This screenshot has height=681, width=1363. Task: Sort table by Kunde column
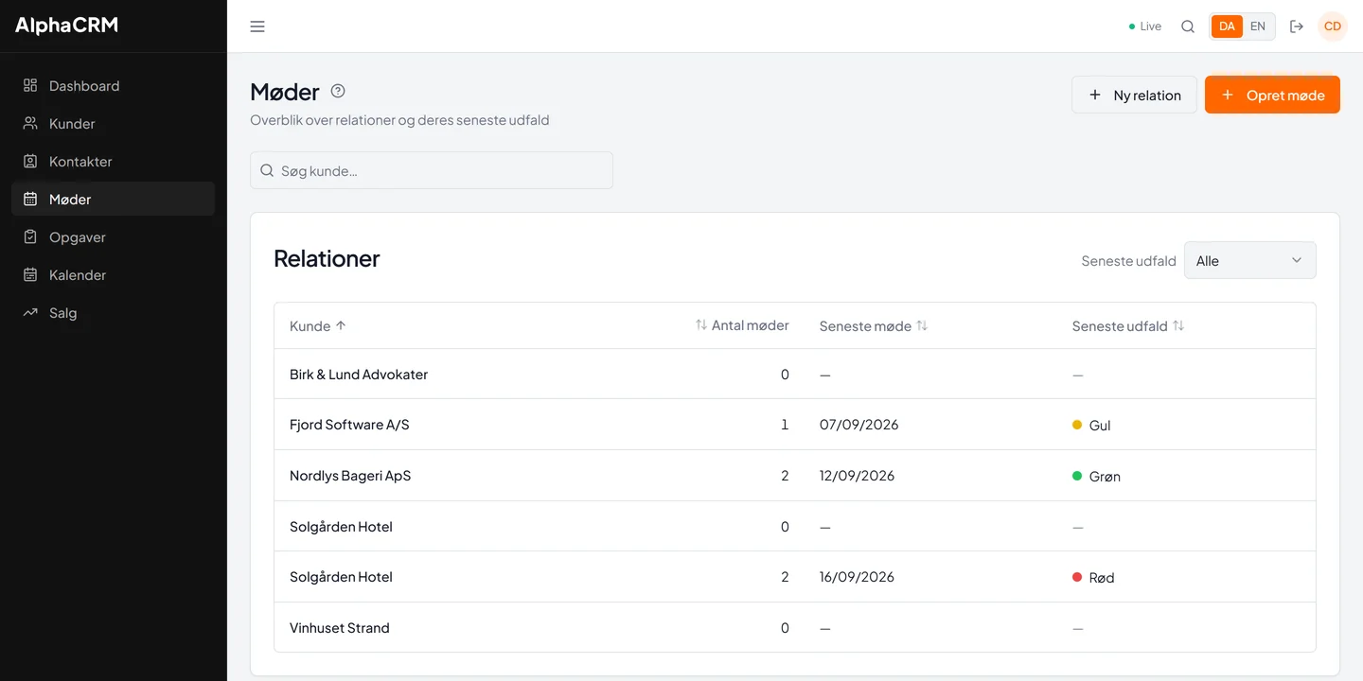(318, 325)
